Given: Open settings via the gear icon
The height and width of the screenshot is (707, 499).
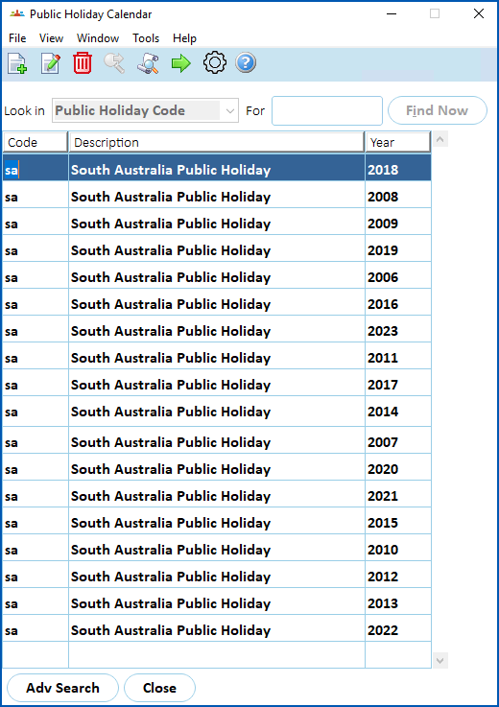Looking at the screenshot, I should [x=214, y=62].
